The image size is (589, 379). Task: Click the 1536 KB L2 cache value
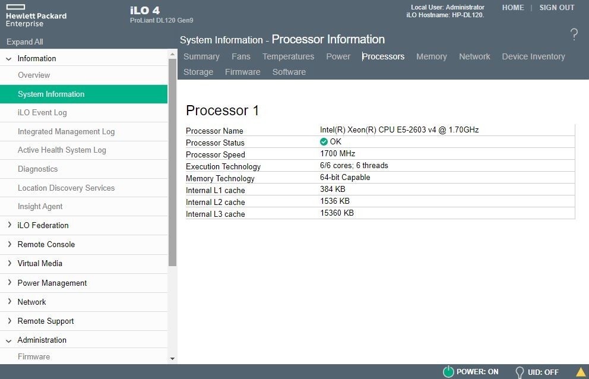335,201
